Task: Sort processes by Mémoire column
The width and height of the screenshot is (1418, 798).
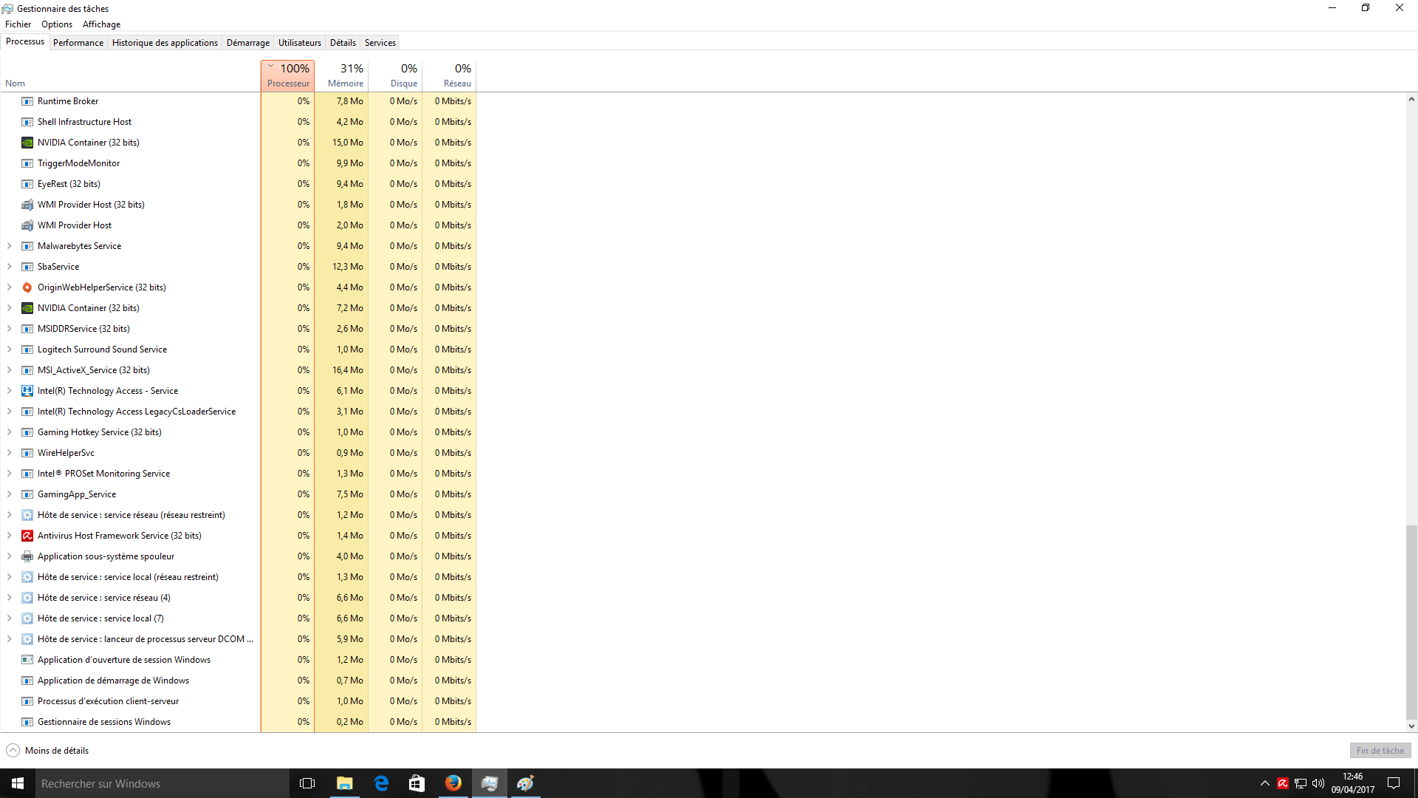Action: point(345,76)
